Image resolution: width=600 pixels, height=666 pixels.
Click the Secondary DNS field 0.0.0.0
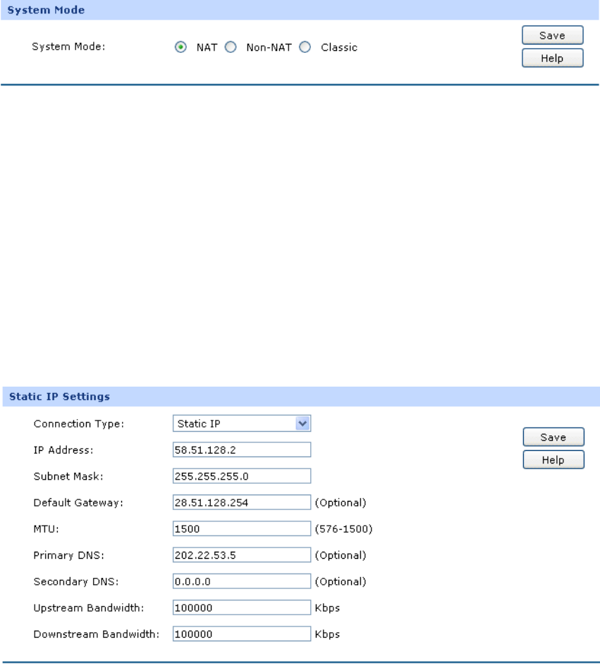point(242,581)
